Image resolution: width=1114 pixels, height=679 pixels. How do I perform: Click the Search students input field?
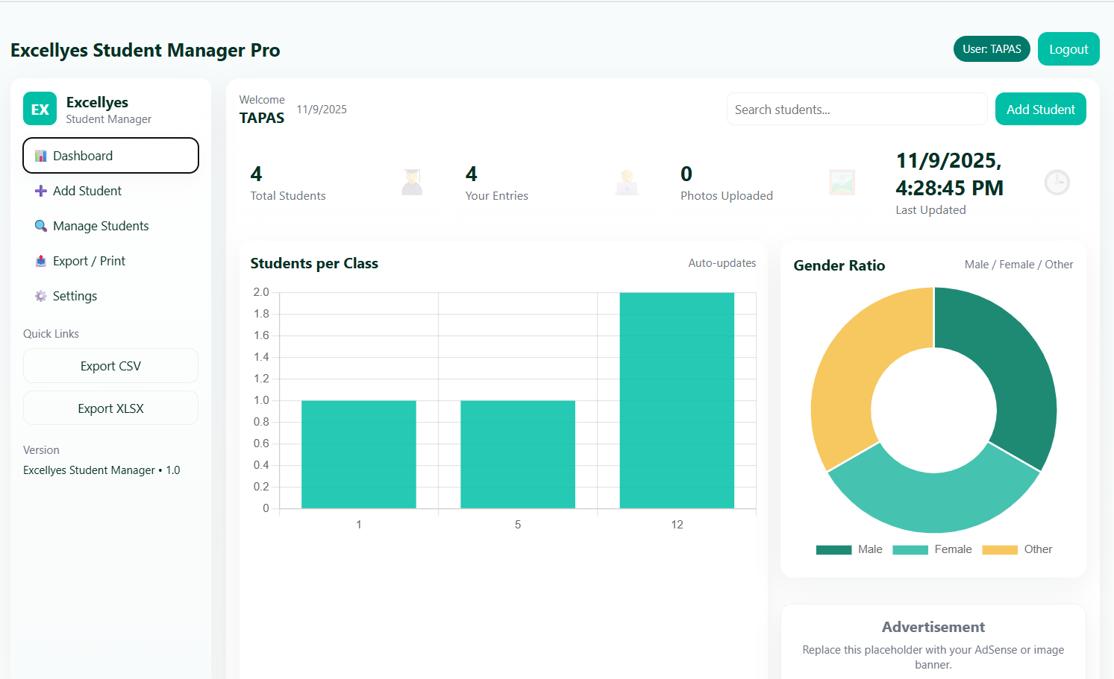point(857,109)
